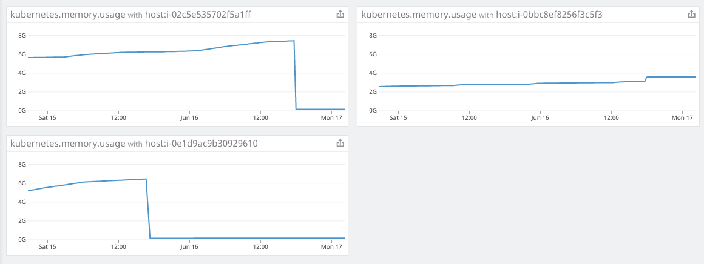
Task: Click "Jun 16" on the i-02c5e535702f5a1ff graph axis
Action: click(x=189, y=118)
